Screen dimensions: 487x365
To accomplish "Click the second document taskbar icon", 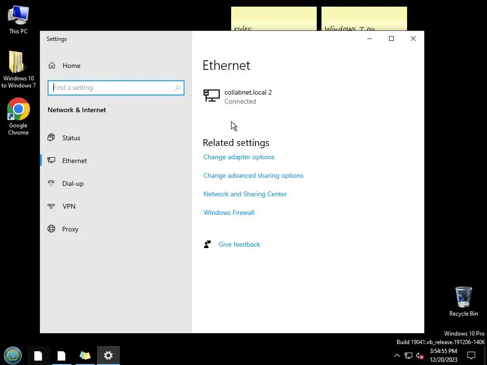I will [61, 355].
